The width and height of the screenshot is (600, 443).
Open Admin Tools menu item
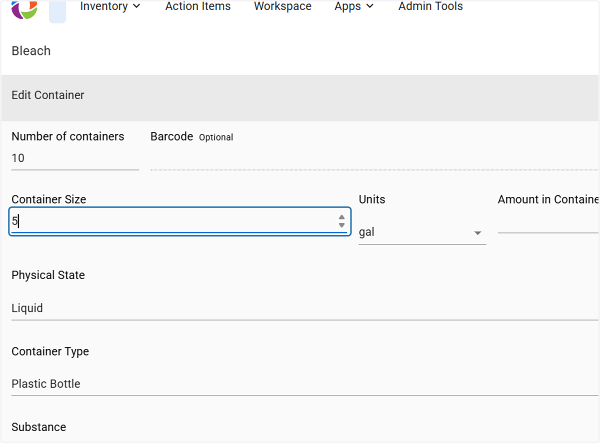pyautogui.click(x=430, y=6)
